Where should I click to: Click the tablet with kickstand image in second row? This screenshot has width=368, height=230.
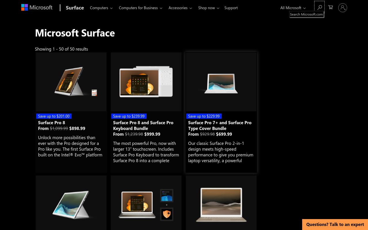(71, 203)
